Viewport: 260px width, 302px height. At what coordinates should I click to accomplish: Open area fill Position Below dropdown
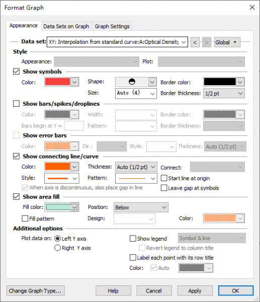(x=141, y=207)
